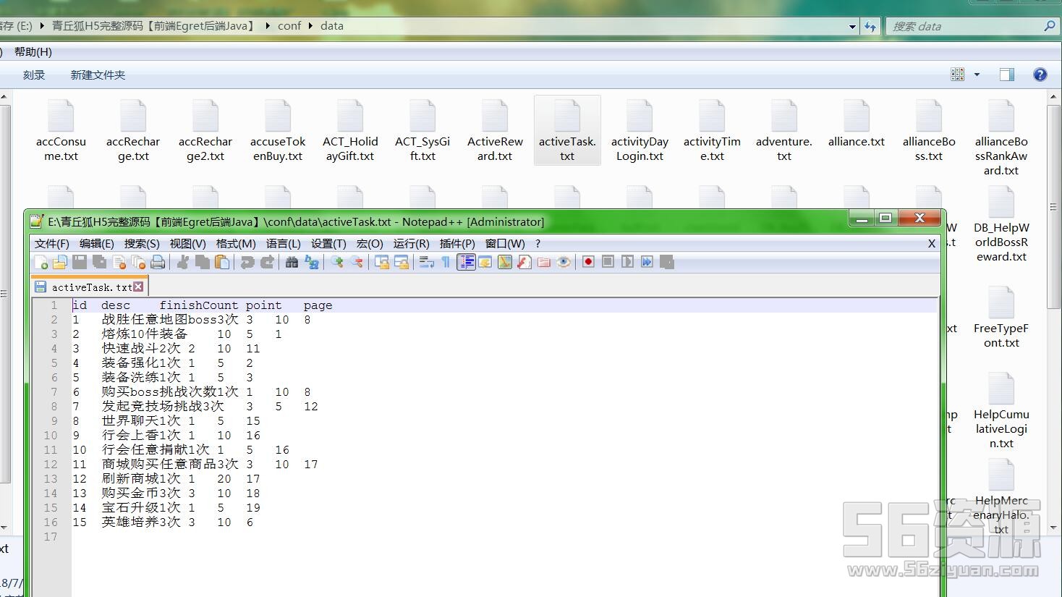Click the Print icon in Notepad++ toolbar

pos(158,262)
